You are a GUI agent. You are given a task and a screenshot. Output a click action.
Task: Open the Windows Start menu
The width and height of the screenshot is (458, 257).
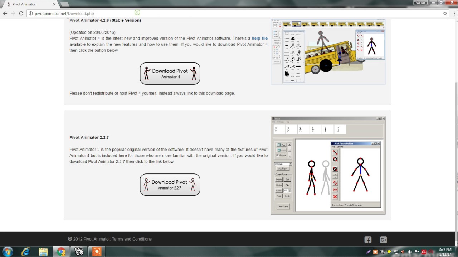[8, 252]
